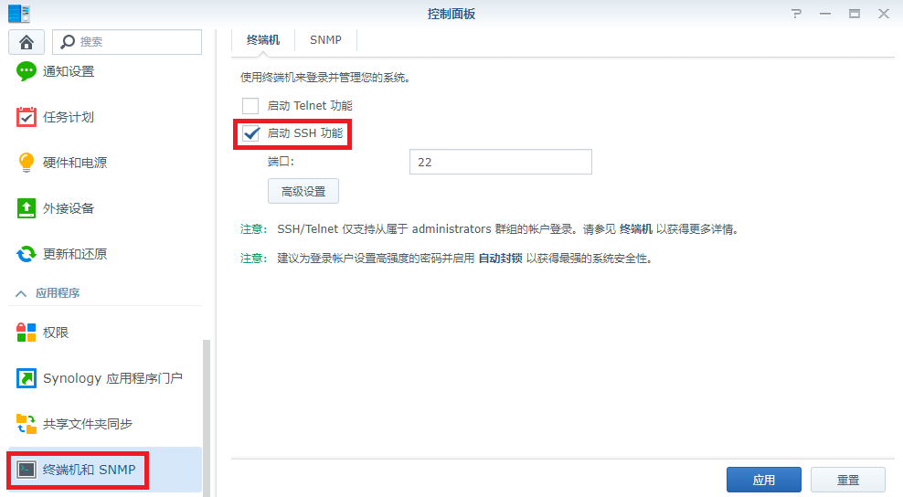Select the Terminal (终端机) tab
The width and height of the screenshot is (903, 497).
263,40
